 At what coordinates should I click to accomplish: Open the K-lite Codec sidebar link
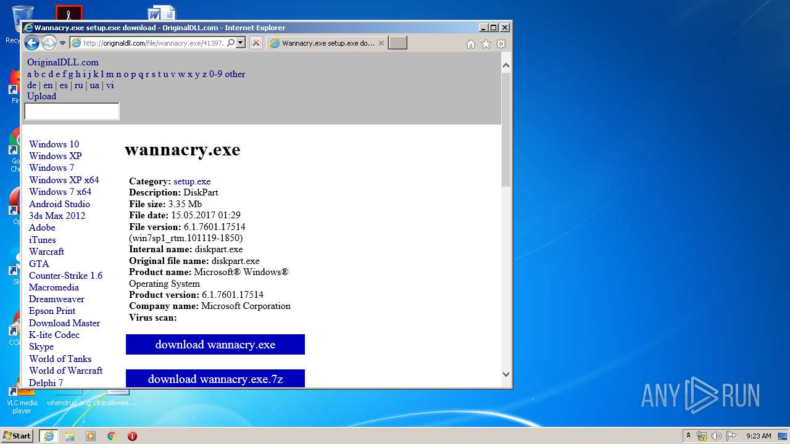pyautogui.click(x=54, y=335)
